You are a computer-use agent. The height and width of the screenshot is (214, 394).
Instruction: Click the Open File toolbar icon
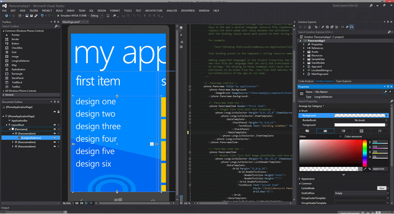pyautogui.click(x=27, y=16)
